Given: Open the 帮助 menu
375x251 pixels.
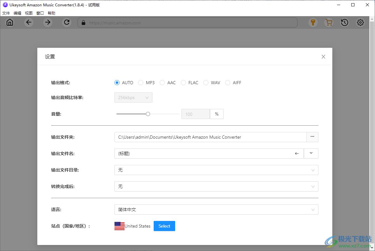Looking at the screenshot, I should pos(52,13).
